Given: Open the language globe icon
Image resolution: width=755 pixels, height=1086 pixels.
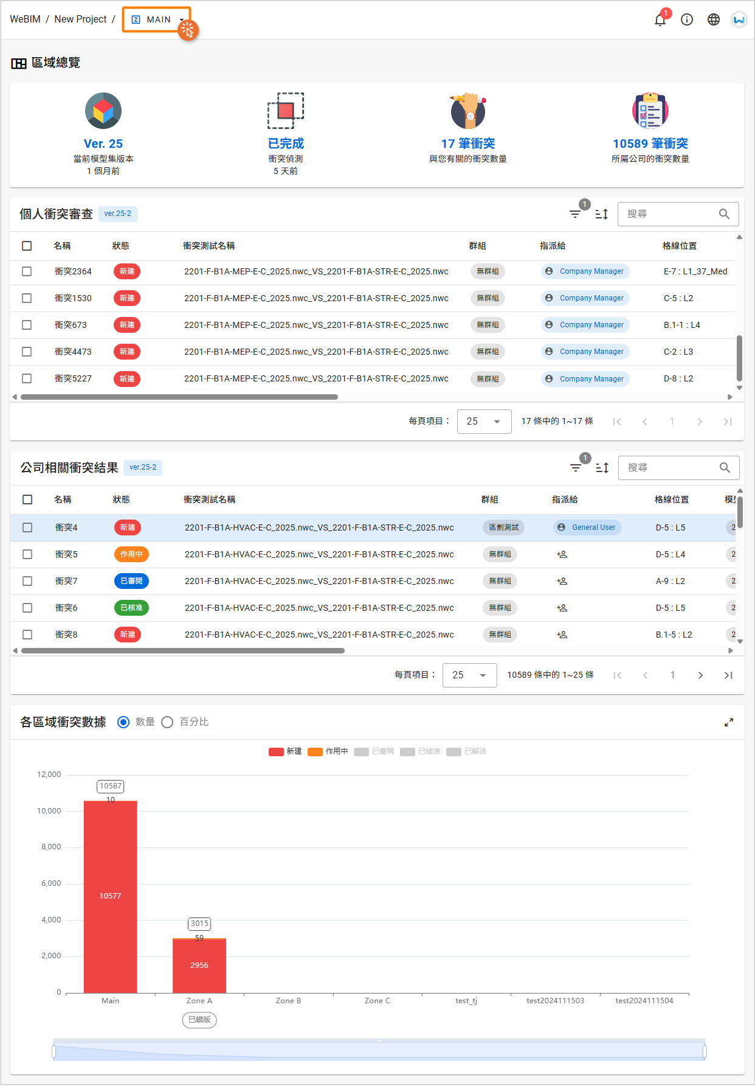Looking at the screenshot, I should (x=714, y=20).
